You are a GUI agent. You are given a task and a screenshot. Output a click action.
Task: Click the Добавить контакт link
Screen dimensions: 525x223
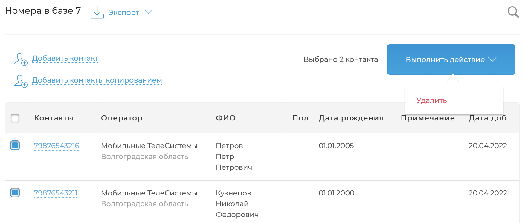(x=65, y=59)
